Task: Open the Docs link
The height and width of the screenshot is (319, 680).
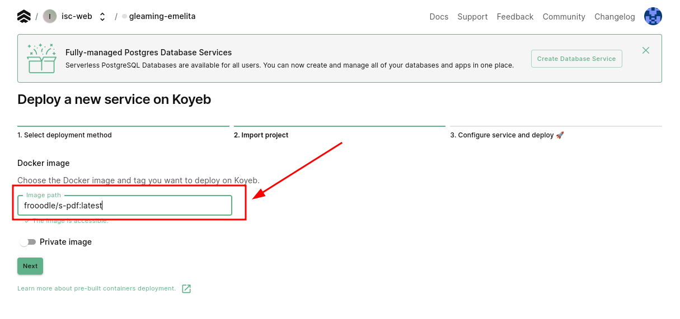Action: pos(439,17)
